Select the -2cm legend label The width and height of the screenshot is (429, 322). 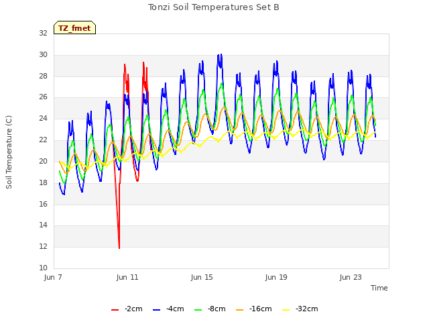pyautogui.click(x=133, y=309)
